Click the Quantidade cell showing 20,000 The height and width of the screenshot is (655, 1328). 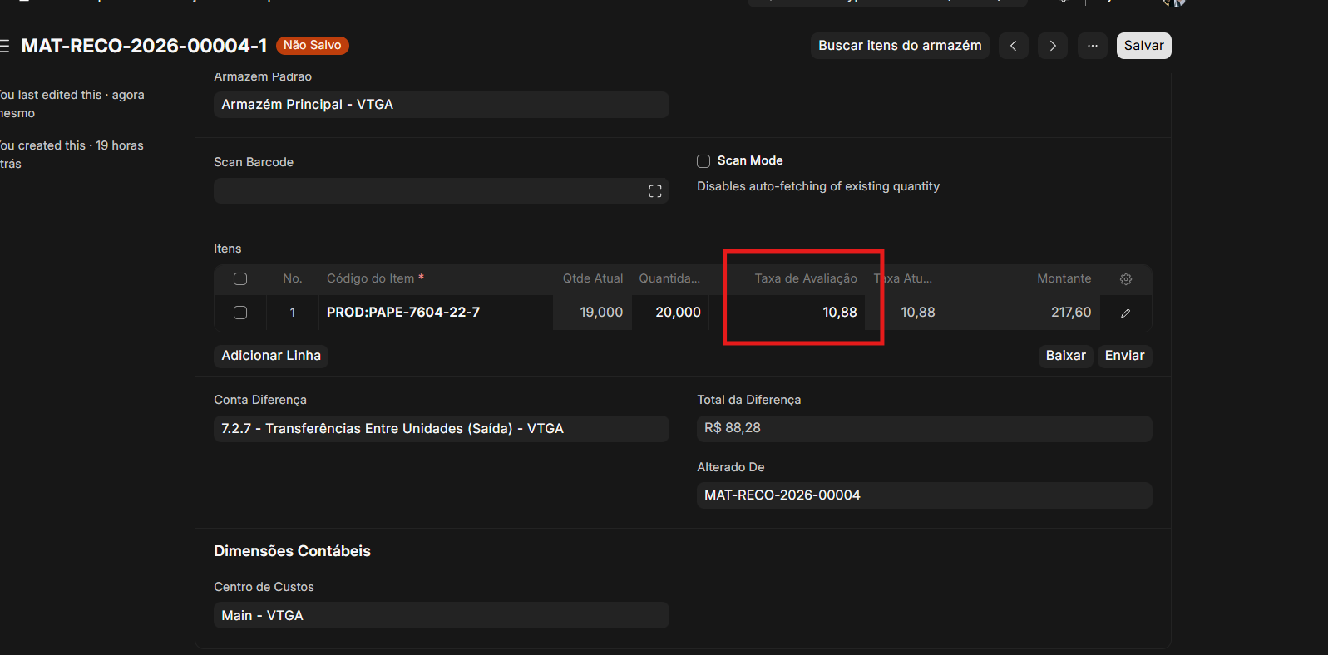(x=672, y=313)
